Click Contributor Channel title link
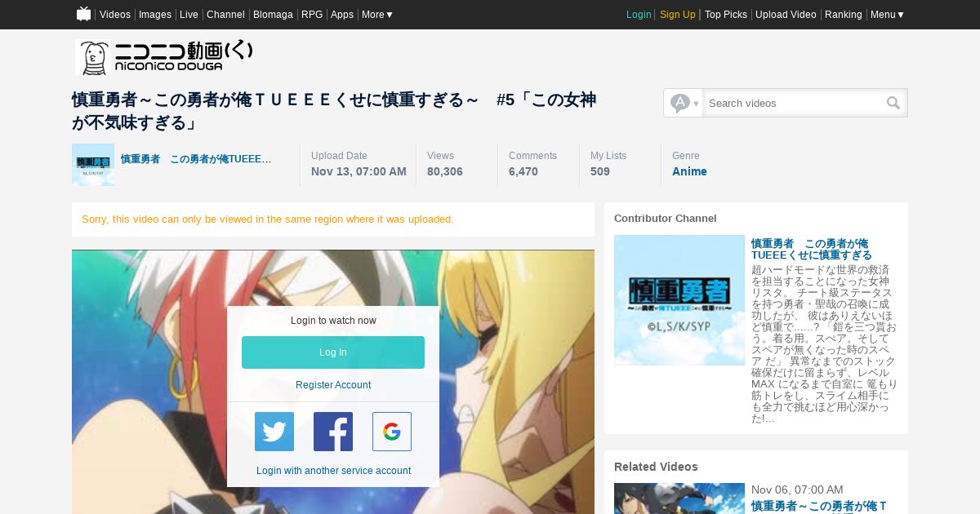Viewport: 980px width, 514px height. point(812,250)
